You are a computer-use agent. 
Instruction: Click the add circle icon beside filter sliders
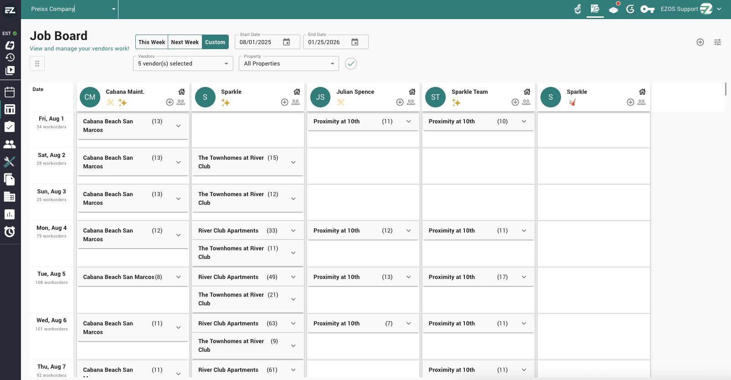pos(700,42)
